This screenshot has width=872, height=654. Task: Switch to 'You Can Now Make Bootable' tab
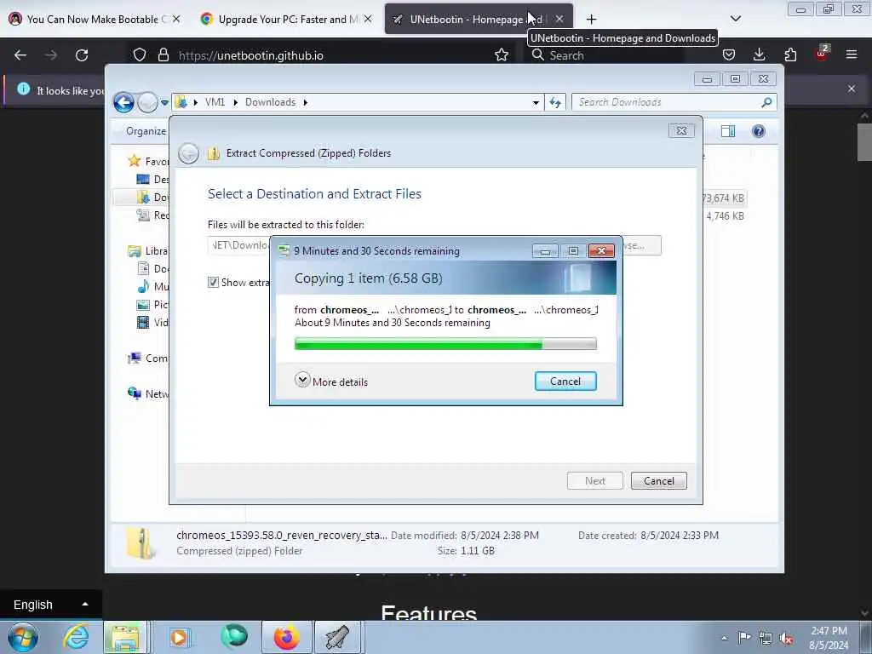(95, 20)
